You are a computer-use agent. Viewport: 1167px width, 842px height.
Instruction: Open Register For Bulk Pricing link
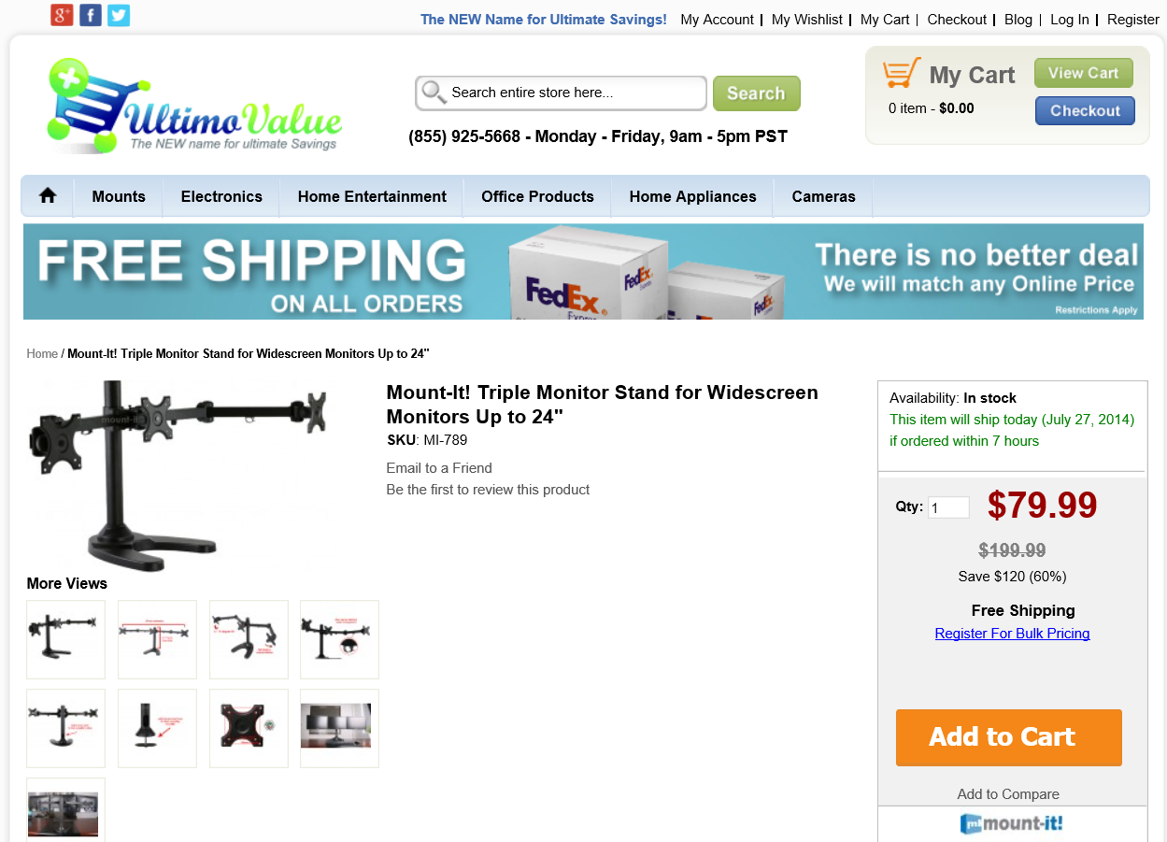1012,634
